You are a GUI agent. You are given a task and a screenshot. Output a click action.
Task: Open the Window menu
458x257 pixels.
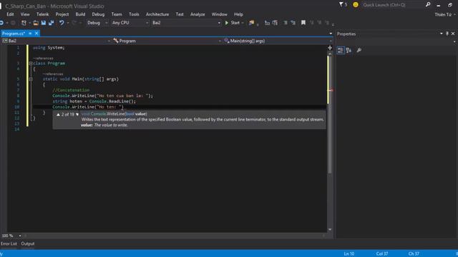click(x=220, y=14)
